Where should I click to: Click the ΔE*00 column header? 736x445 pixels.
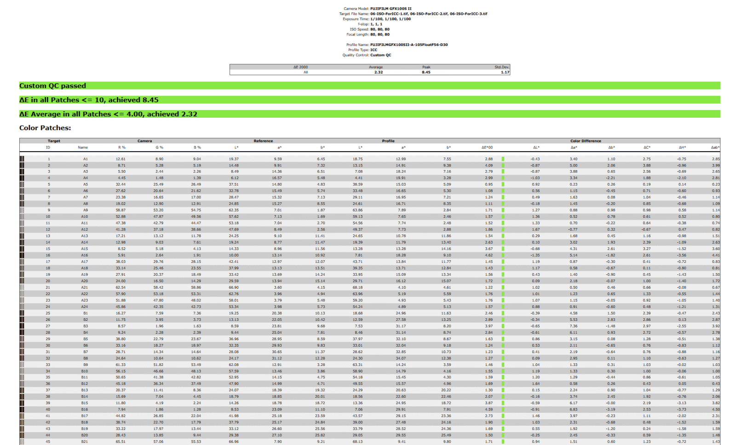click(x=487, y=148)
